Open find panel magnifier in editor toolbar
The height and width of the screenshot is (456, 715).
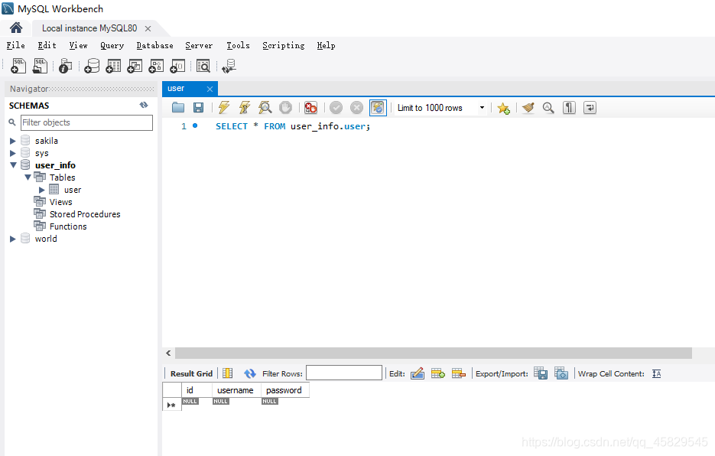[x=548, y=108]
